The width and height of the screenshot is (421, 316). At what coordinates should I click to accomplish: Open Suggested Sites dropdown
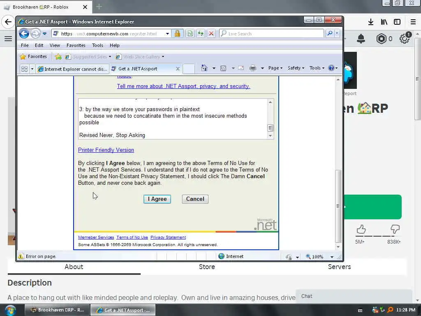click(x=88, y=57)
